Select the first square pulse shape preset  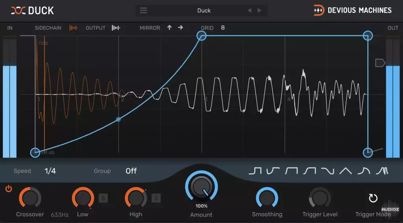coord(255,171)
